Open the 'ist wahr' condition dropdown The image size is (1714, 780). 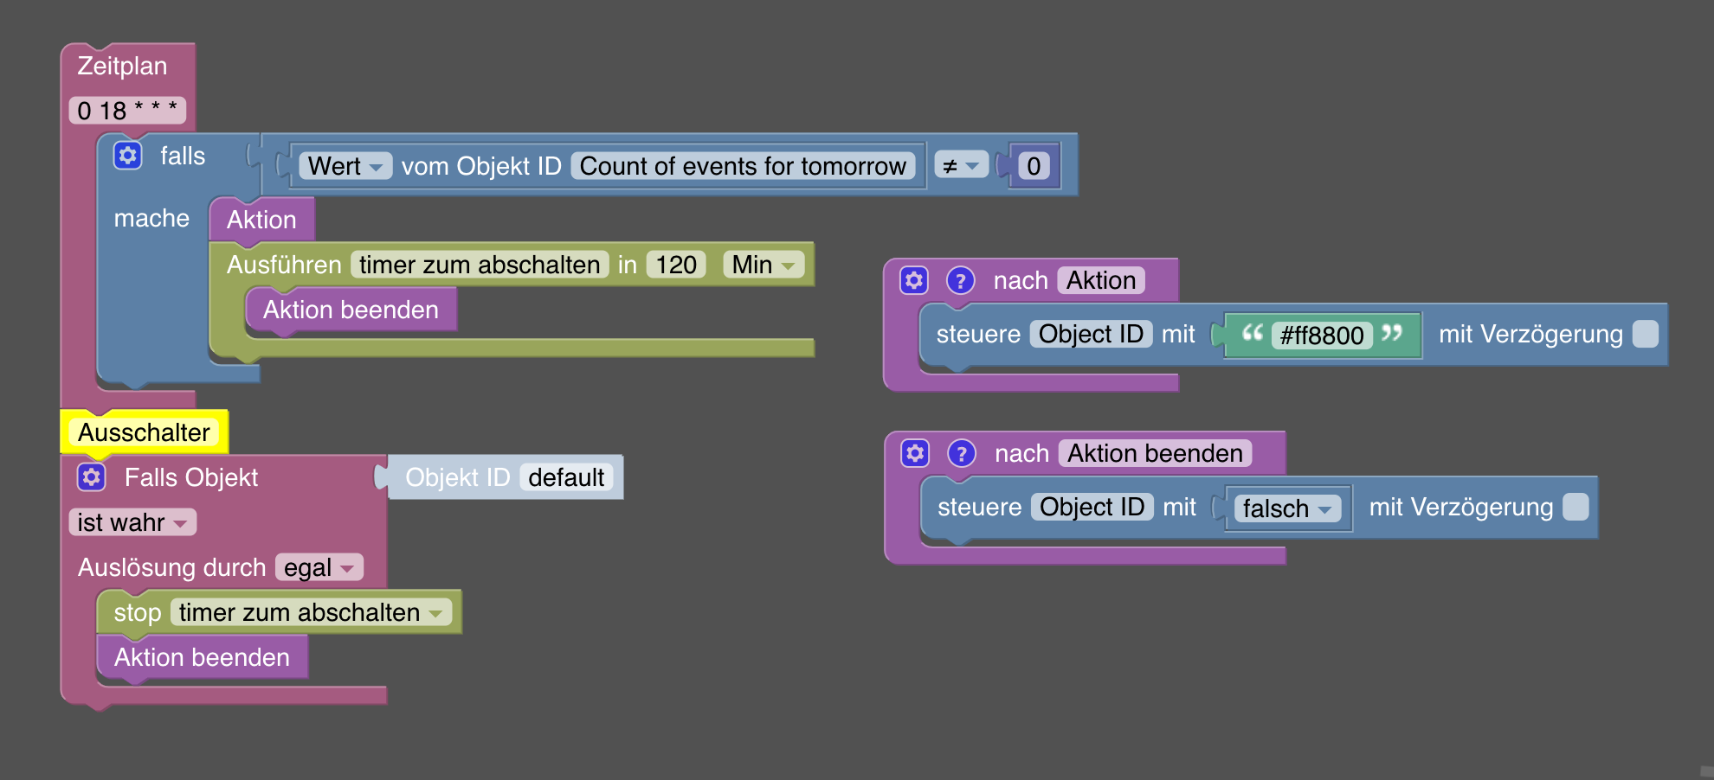click(132, 522)
